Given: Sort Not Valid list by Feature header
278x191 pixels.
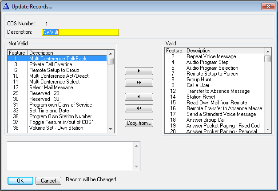Looking at the screenshot, I should [x=17, y=53].
